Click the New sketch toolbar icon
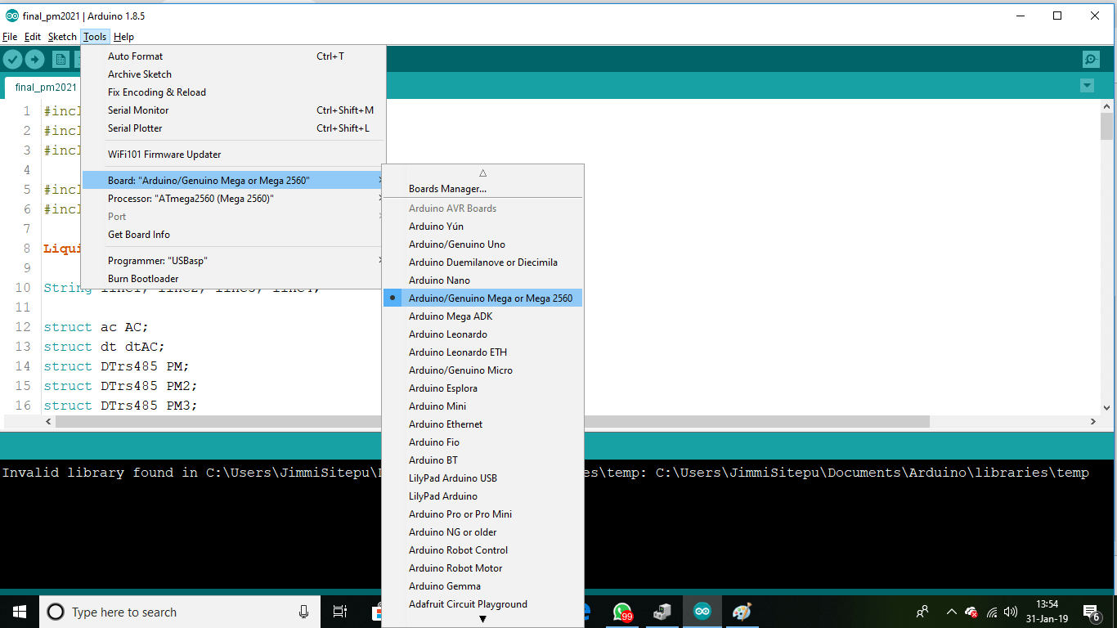The image size is (1117, 628). (x=61, y=59)
